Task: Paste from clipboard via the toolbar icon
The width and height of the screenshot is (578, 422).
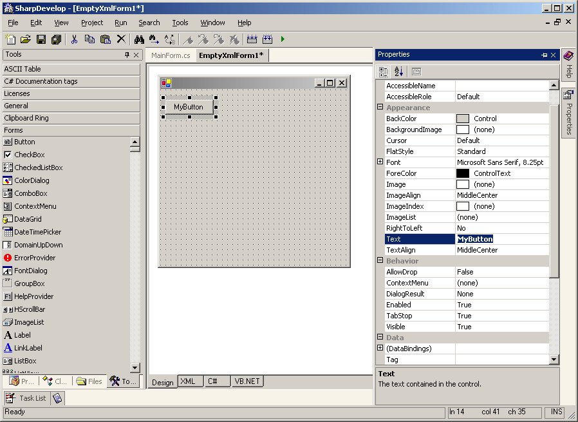Action: 106,39
